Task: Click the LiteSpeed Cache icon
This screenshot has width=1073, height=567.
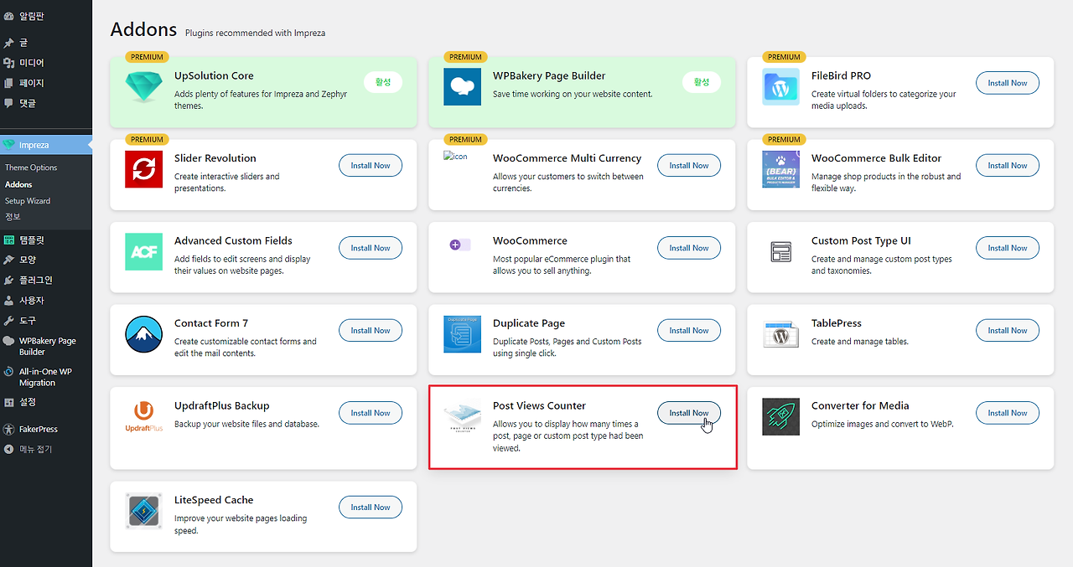Action: 143,511
